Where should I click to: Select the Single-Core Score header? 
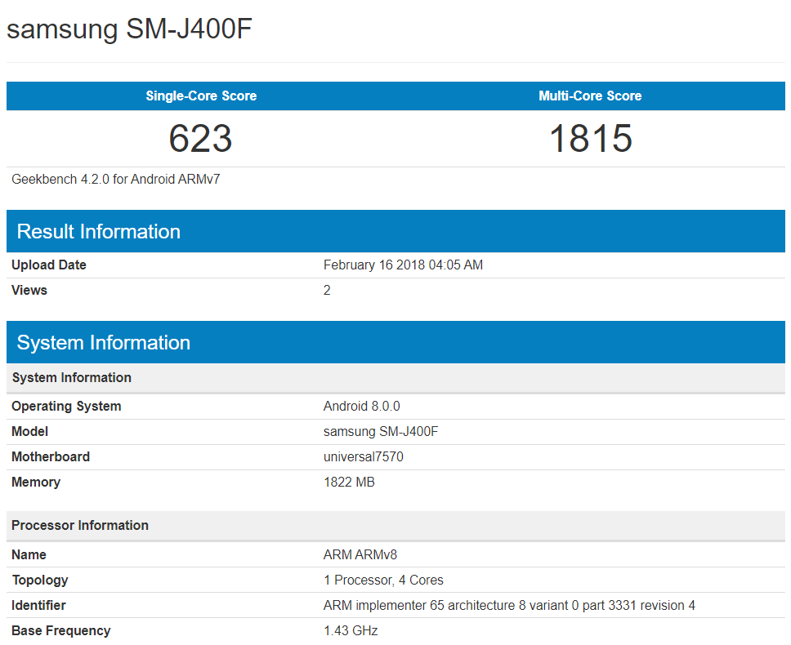pyautogui.click(x=199, y=96)
